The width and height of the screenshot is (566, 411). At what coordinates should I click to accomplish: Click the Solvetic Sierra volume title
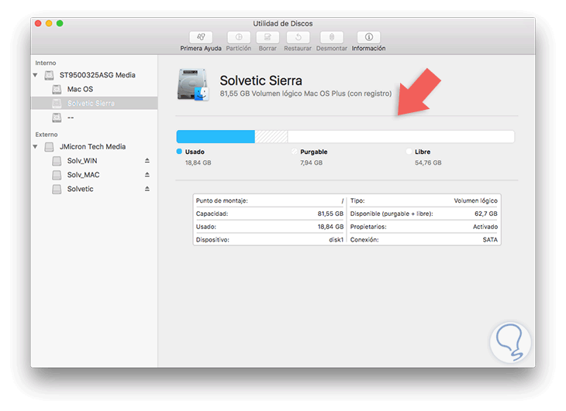coord(261,80)
